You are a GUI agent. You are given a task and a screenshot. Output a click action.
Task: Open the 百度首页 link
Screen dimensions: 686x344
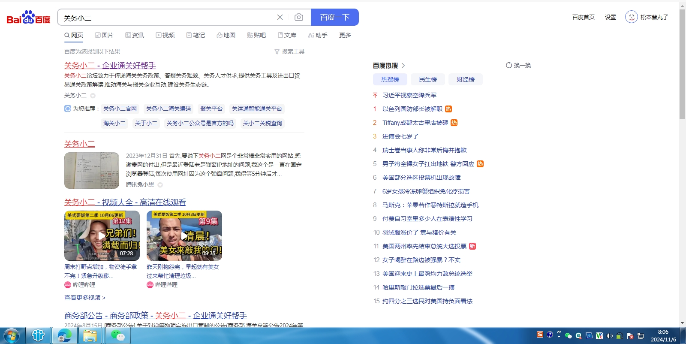coord(584,17)
